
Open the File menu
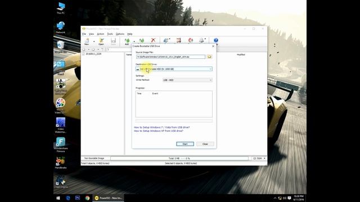point(84,34)
